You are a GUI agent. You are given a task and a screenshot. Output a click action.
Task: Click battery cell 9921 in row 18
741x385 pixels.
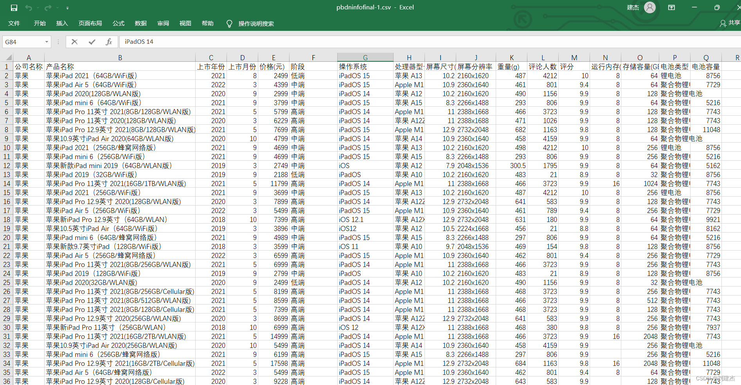pos(706,220)
